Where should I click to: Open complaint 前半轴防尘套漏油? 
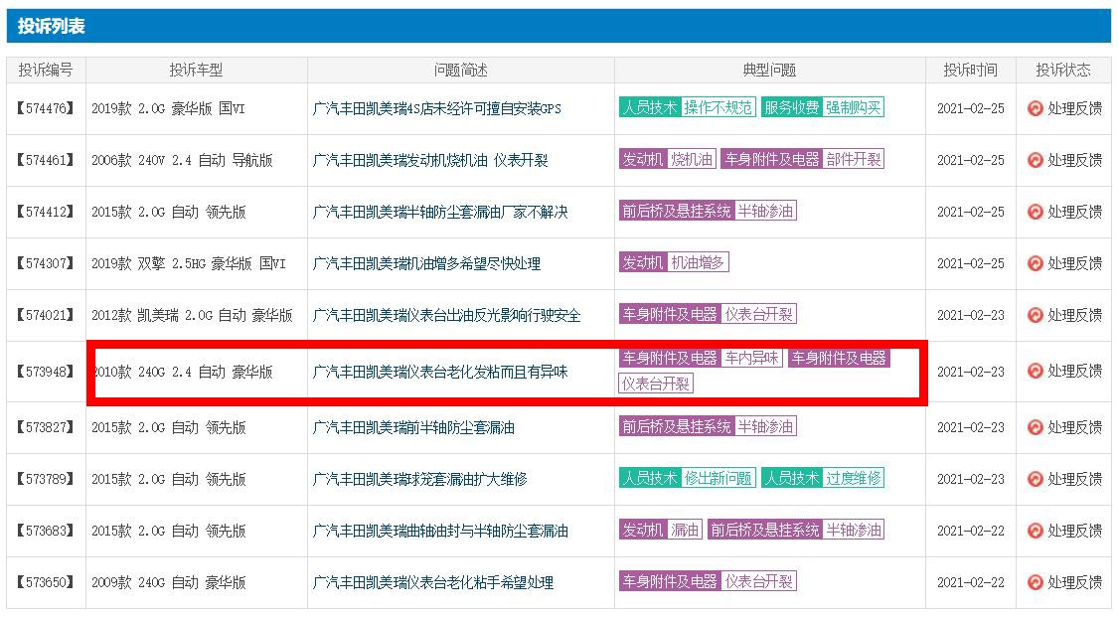tap(413, 427)
